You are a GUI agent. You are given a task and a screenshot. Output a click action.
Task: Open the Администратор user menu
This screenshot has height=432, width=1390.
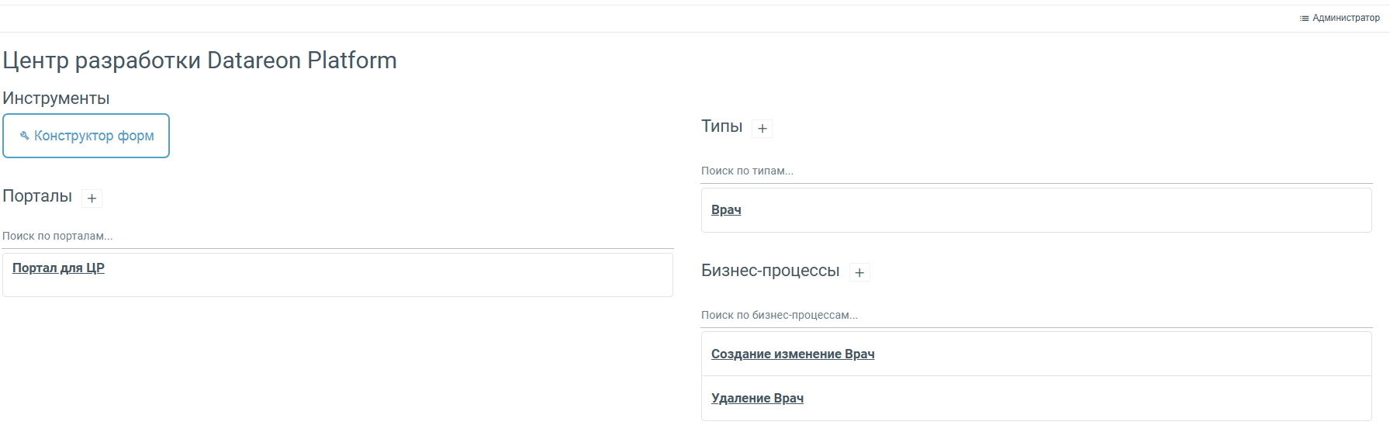pos(1340,18)
